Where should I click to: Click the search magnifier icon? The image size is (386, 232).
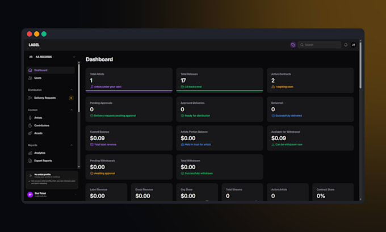302,45
